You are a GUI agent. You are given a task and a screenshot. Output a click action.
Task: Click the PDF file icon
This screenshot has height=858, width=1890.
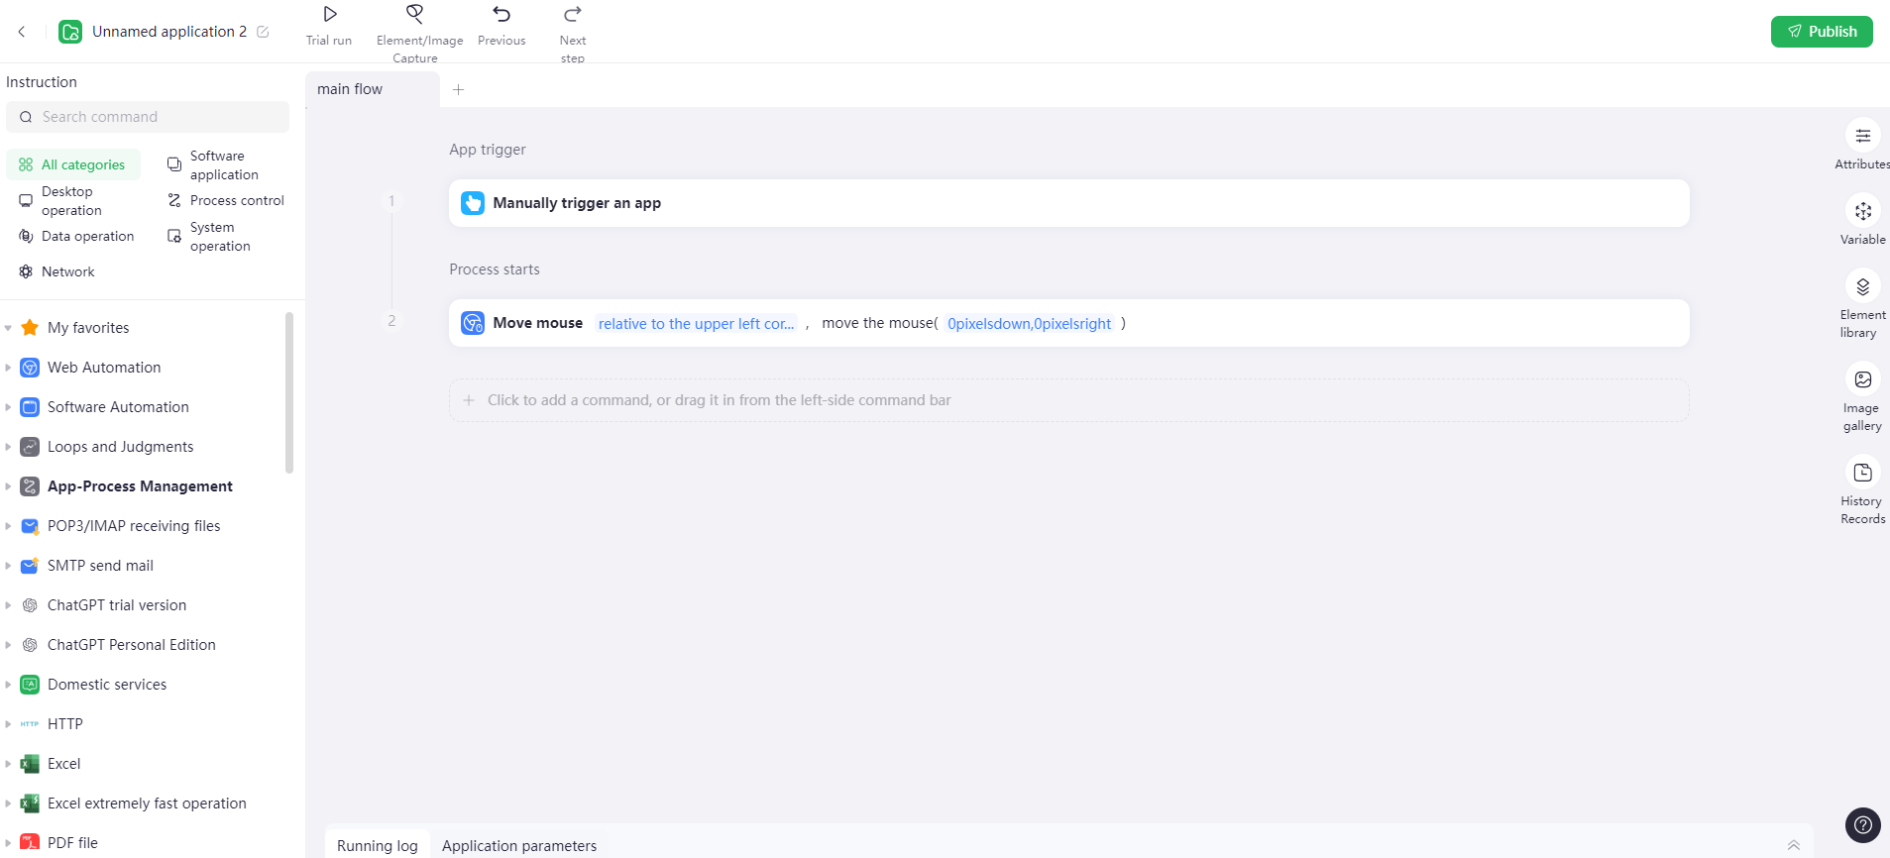30,843
